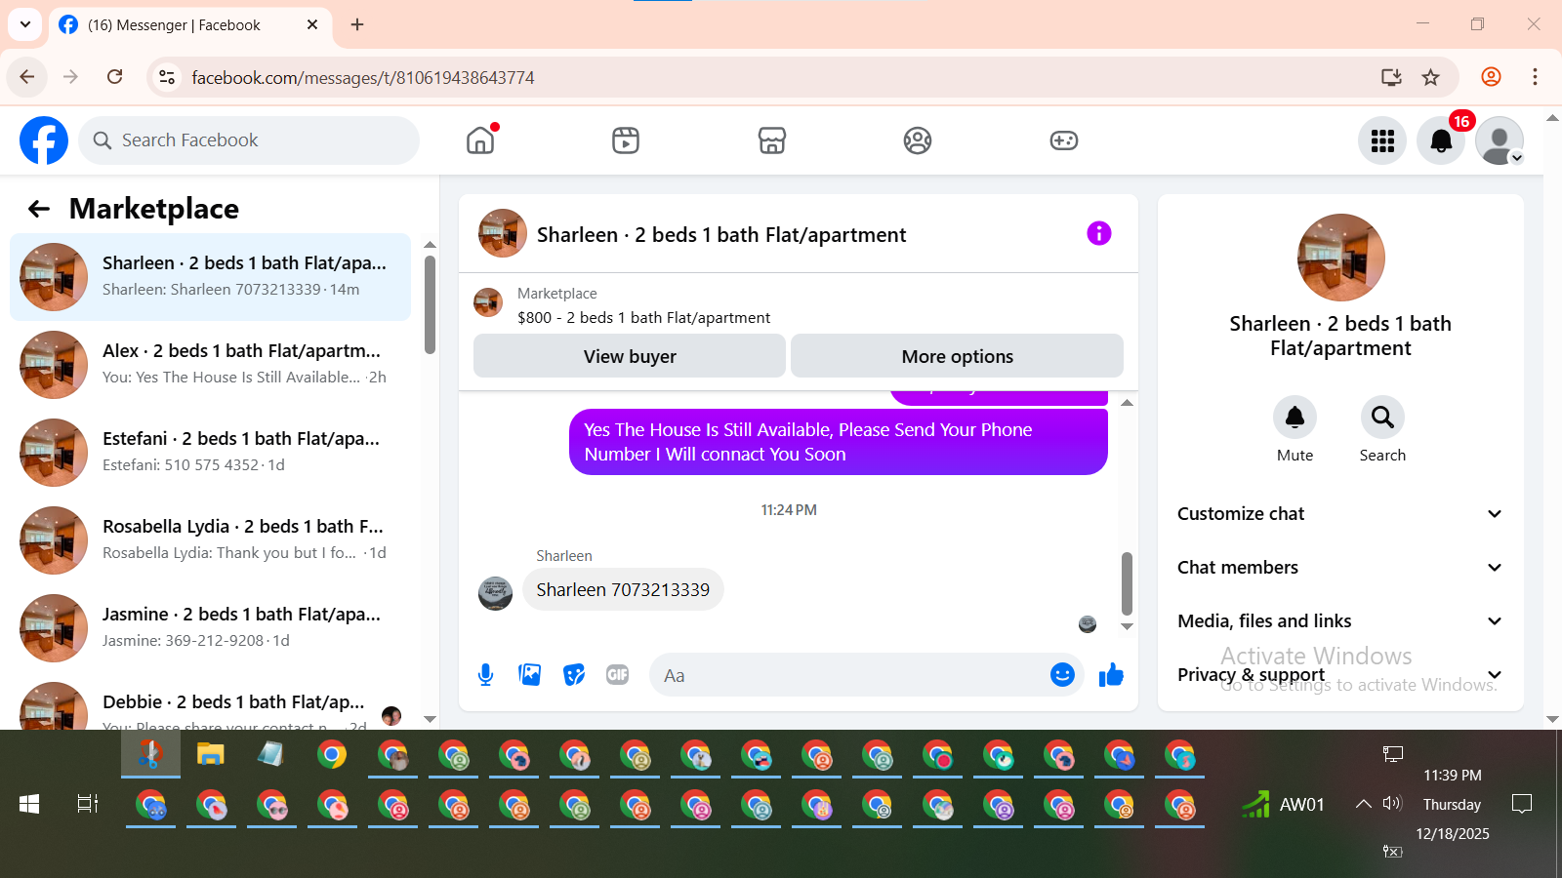Open Alex conversation in chat list
Screen dimensions: 1562x878
coord(210,364)
